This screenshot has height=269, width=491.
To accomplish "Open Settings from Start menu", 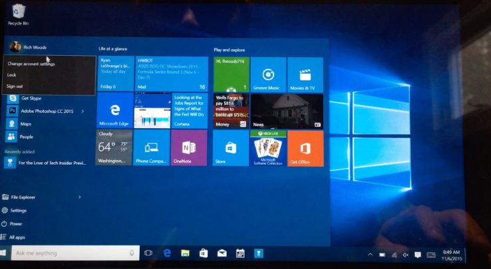I will point(19,211).
